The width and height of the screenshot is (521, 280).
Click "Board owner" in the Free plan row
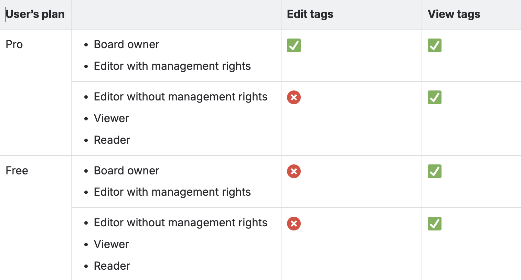point(126,171)
